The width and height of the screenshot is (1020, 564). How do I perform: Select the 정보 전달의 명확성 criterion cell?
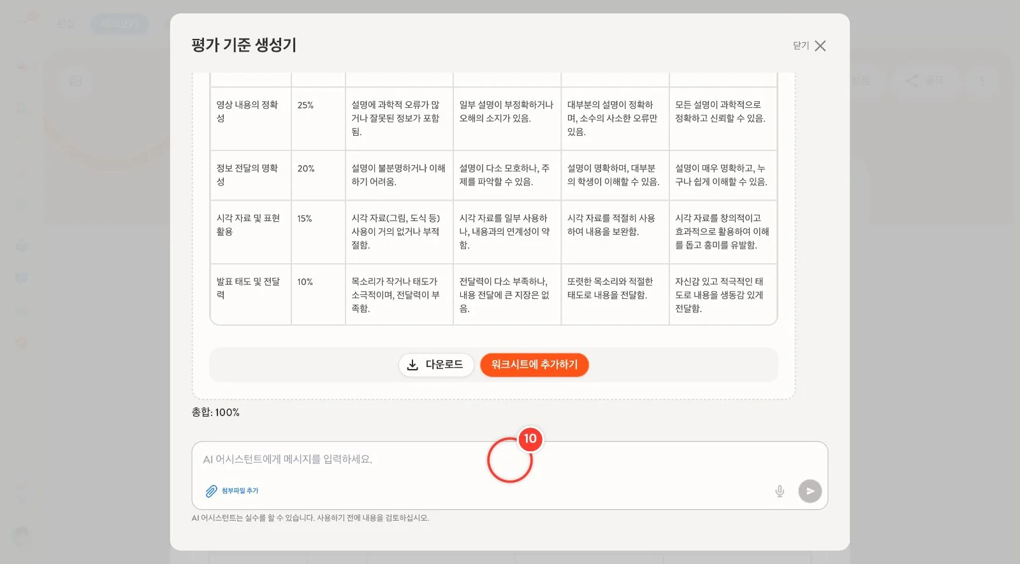251,175
